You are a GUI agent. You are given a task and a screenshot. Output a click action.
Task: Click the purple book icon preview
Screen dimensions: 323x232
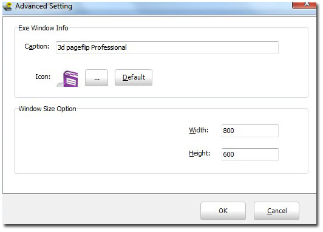pyautogui.click(x=68, y=78)
